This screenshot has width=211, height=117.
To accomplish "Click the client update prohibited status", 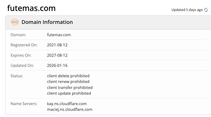I will 69,93.
